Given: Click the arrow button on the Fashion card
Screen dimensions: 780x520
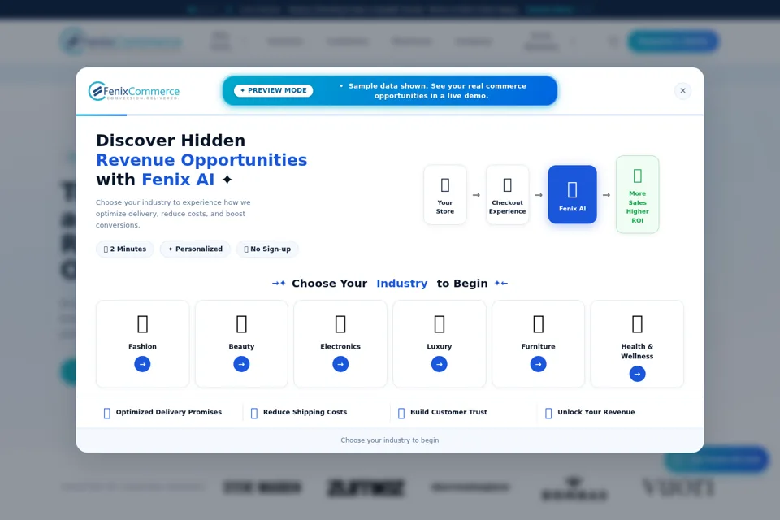Looking at the screenshot, I should [x=142, y=364].
